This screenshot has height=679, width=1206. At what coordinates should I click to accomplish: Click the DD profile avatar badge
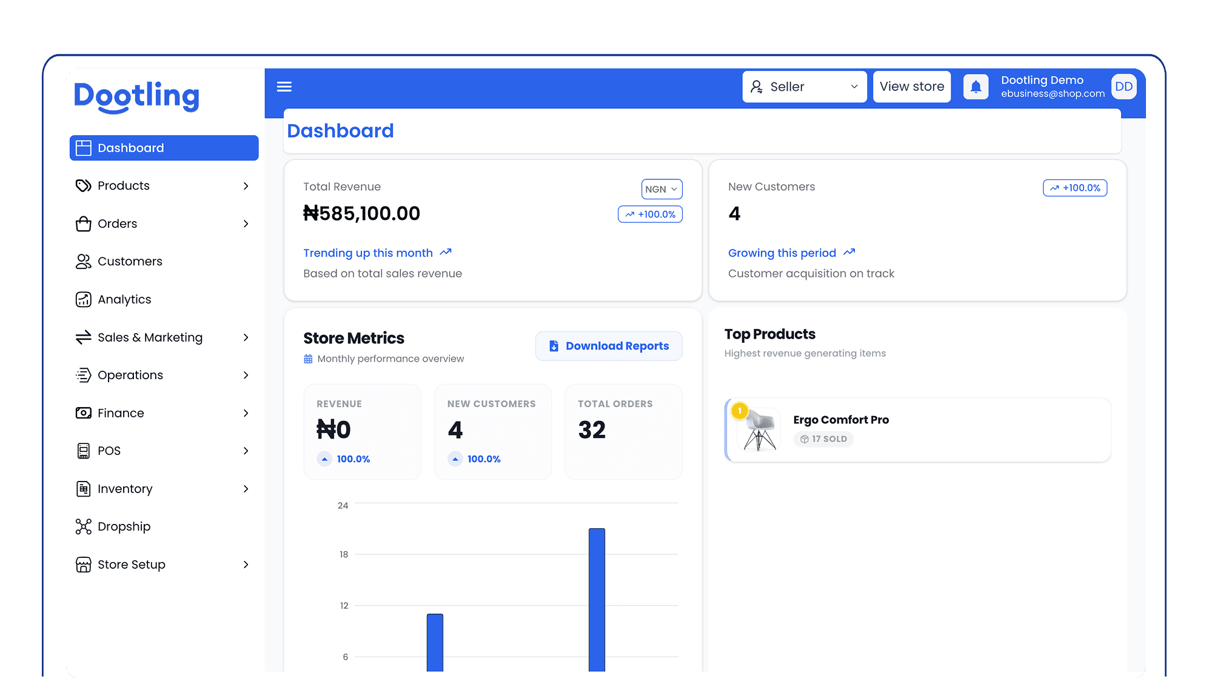[x=1124, y=87]
